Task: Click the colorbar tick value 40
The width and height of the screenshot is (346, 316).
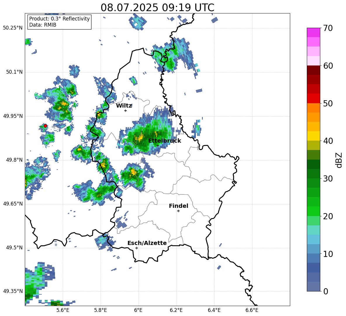Action: pyautogui.click(x=328, y=141)
